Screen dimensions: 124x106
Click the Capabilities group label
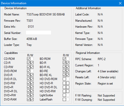click(x=11, y=53)
